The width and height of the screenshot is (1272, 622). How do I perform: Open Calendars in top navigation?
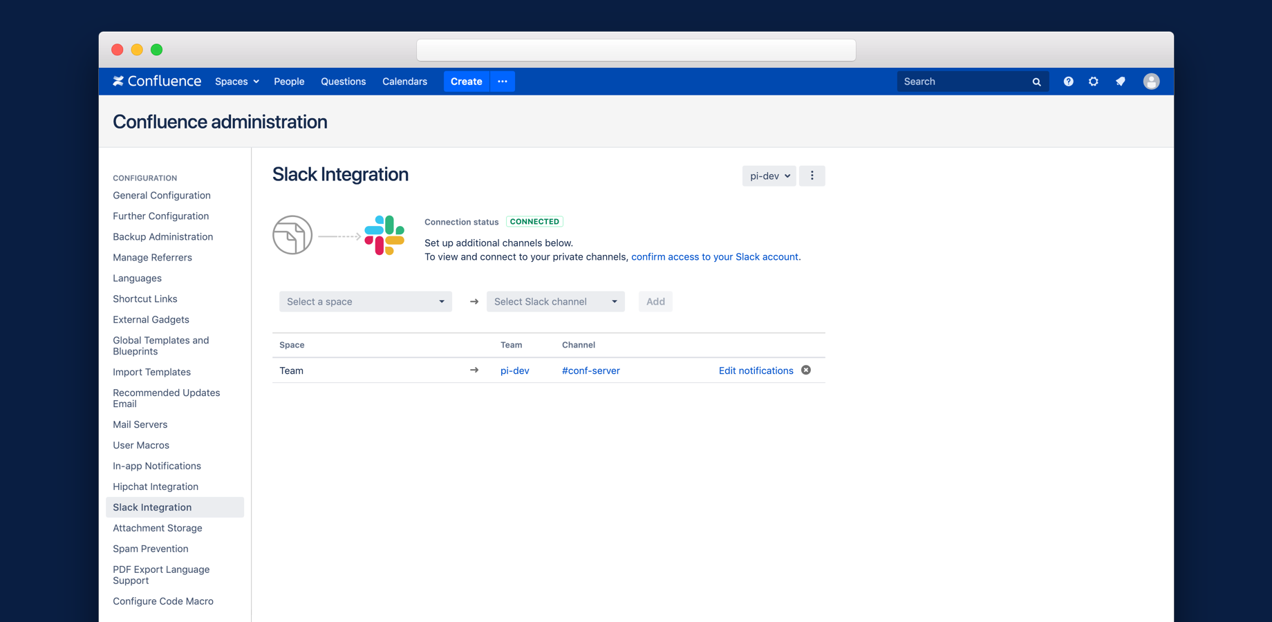[x=404, y=82]
